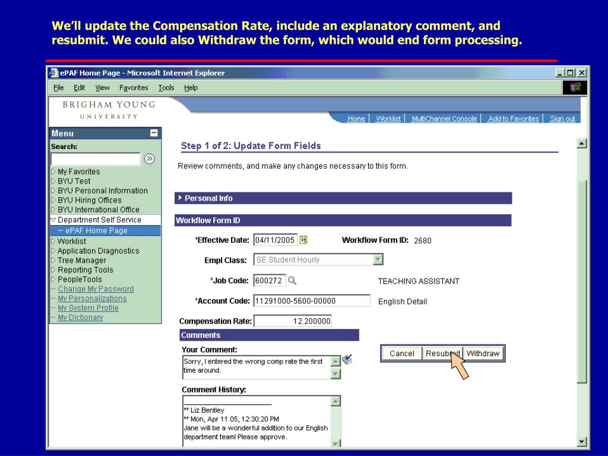This screenshot has height=456, width=608.
Task: Click the page scrollbar down arrow
Action: pyautogui.click(x=582, y=441)
